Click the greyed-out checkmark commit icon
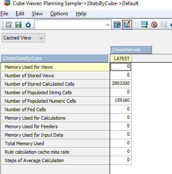 coord(9,25)
